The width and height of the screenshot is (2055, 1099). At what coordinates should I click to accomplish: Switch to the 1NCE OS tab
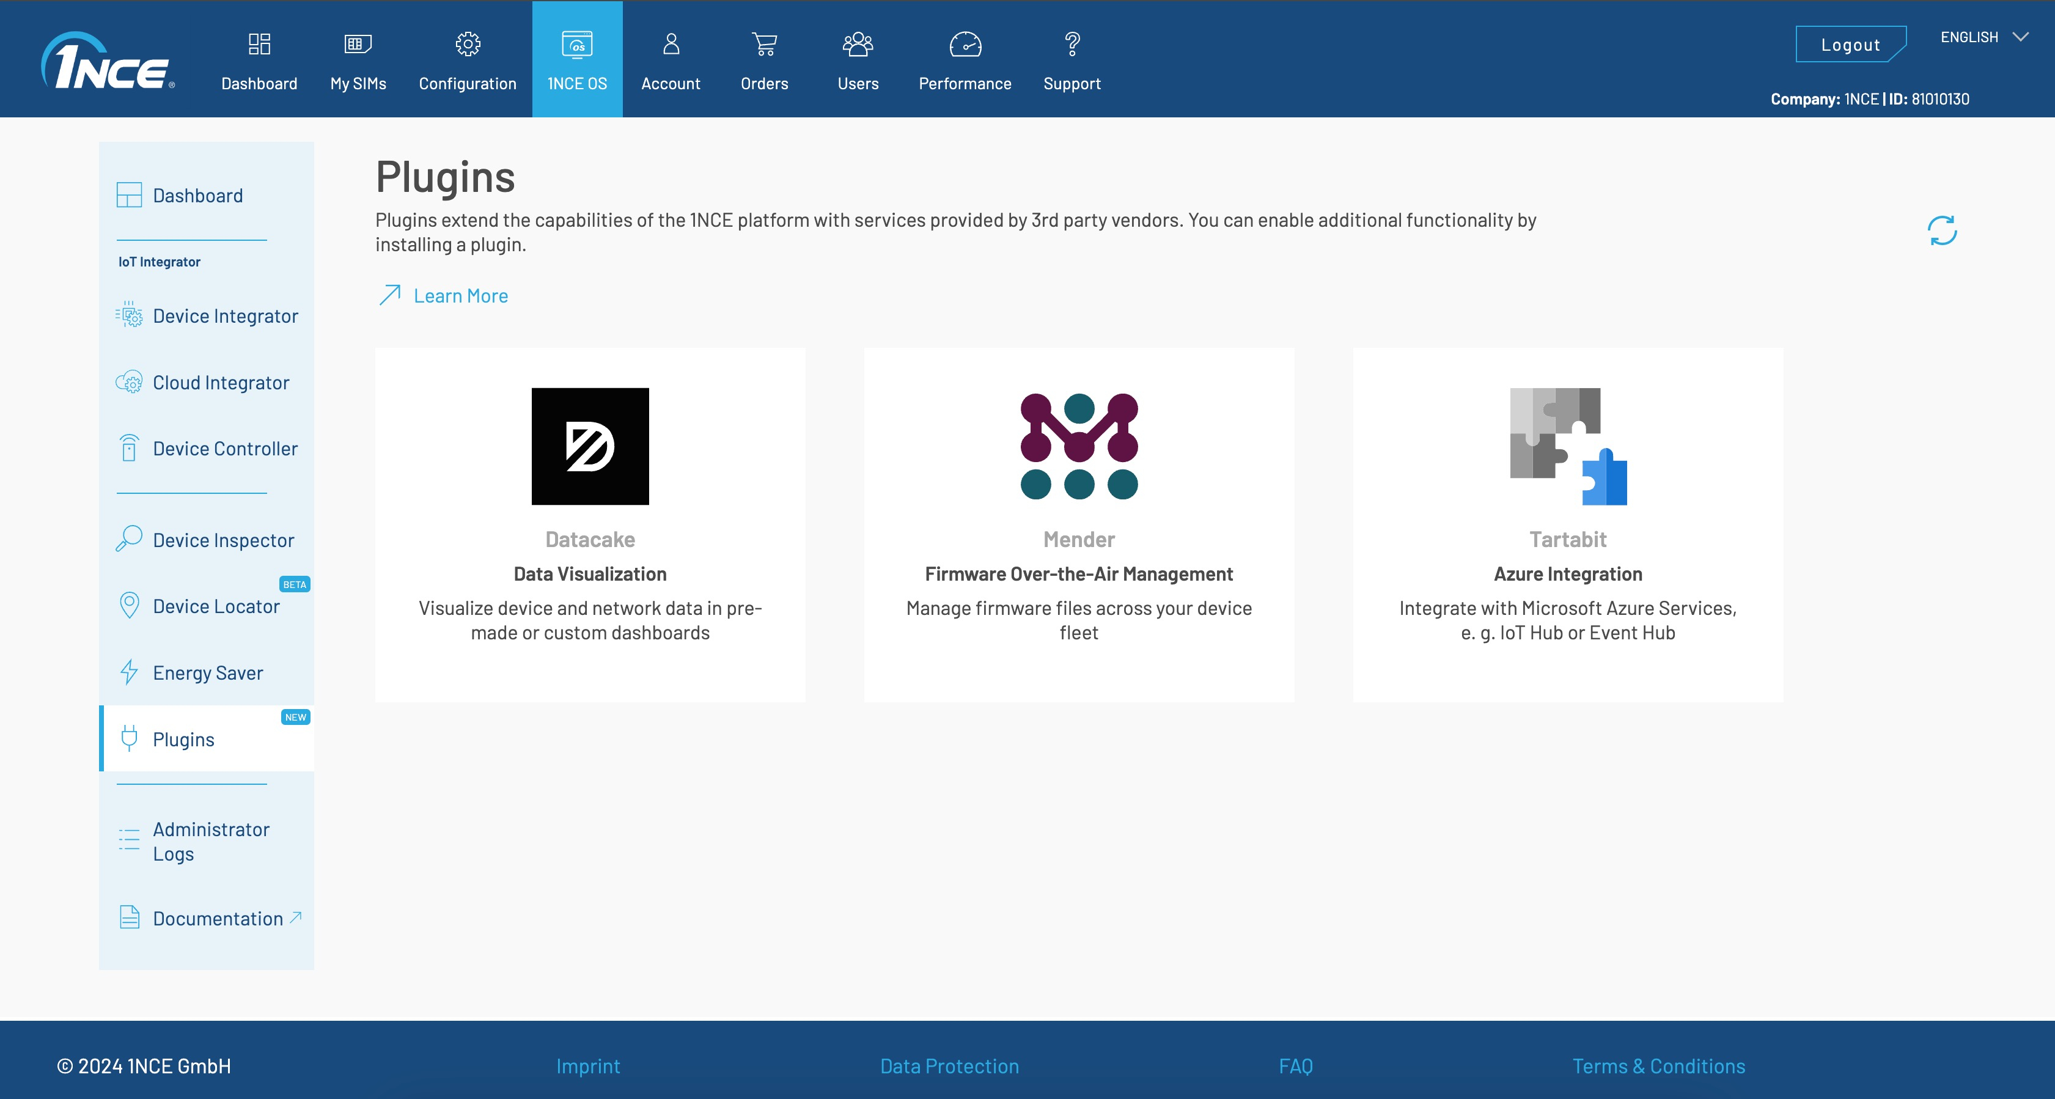(577, 58)
